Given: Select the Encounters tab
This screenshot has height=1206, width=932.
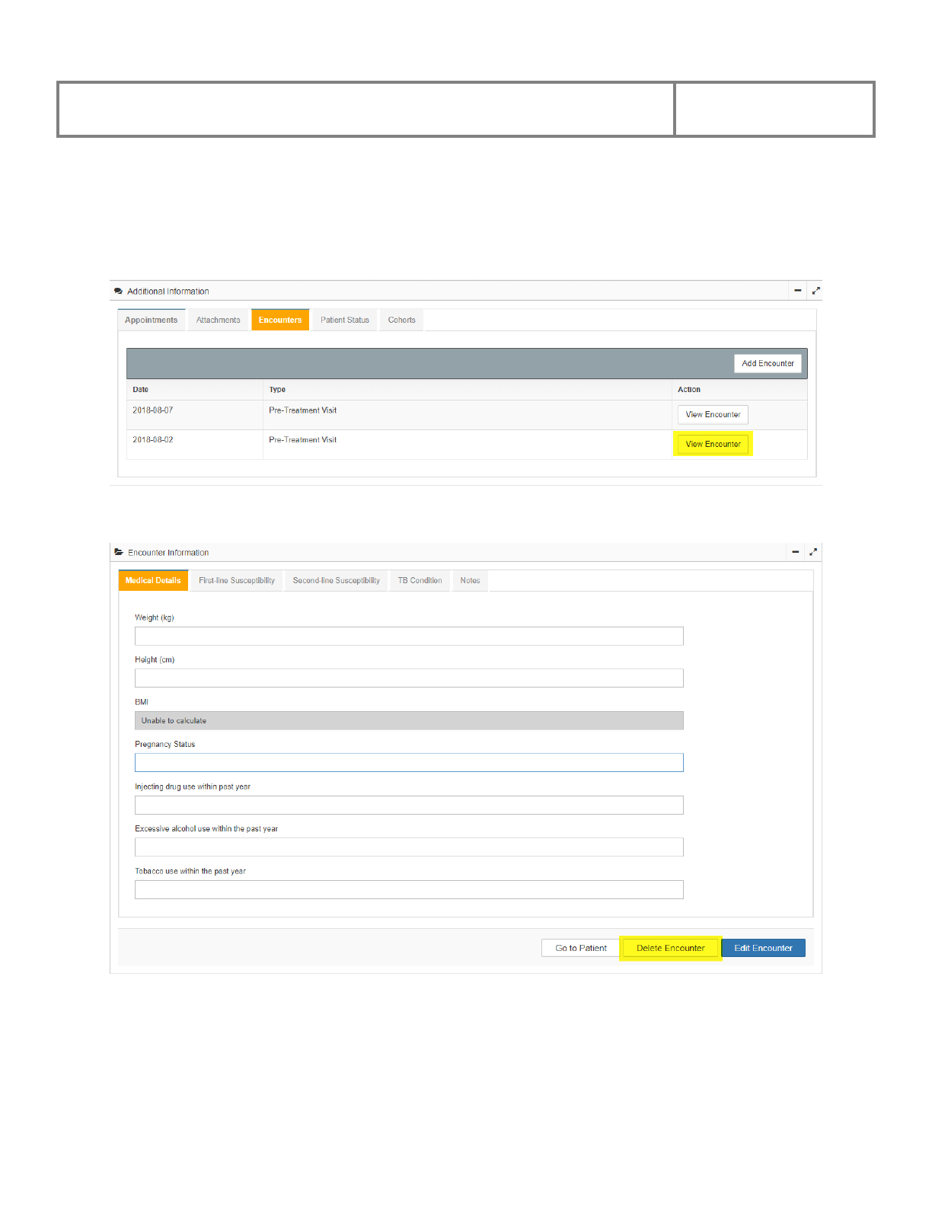Looking at the screenshot, I should (280, 320).
